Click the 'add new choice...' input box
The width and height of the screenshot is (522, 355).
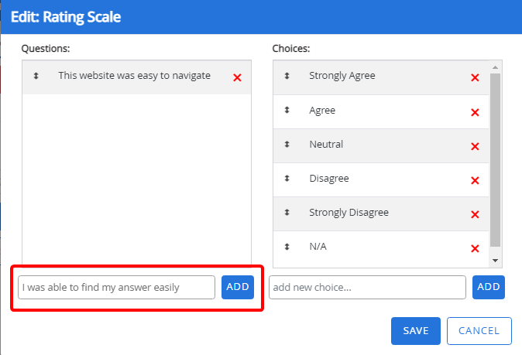coord(367,287)
